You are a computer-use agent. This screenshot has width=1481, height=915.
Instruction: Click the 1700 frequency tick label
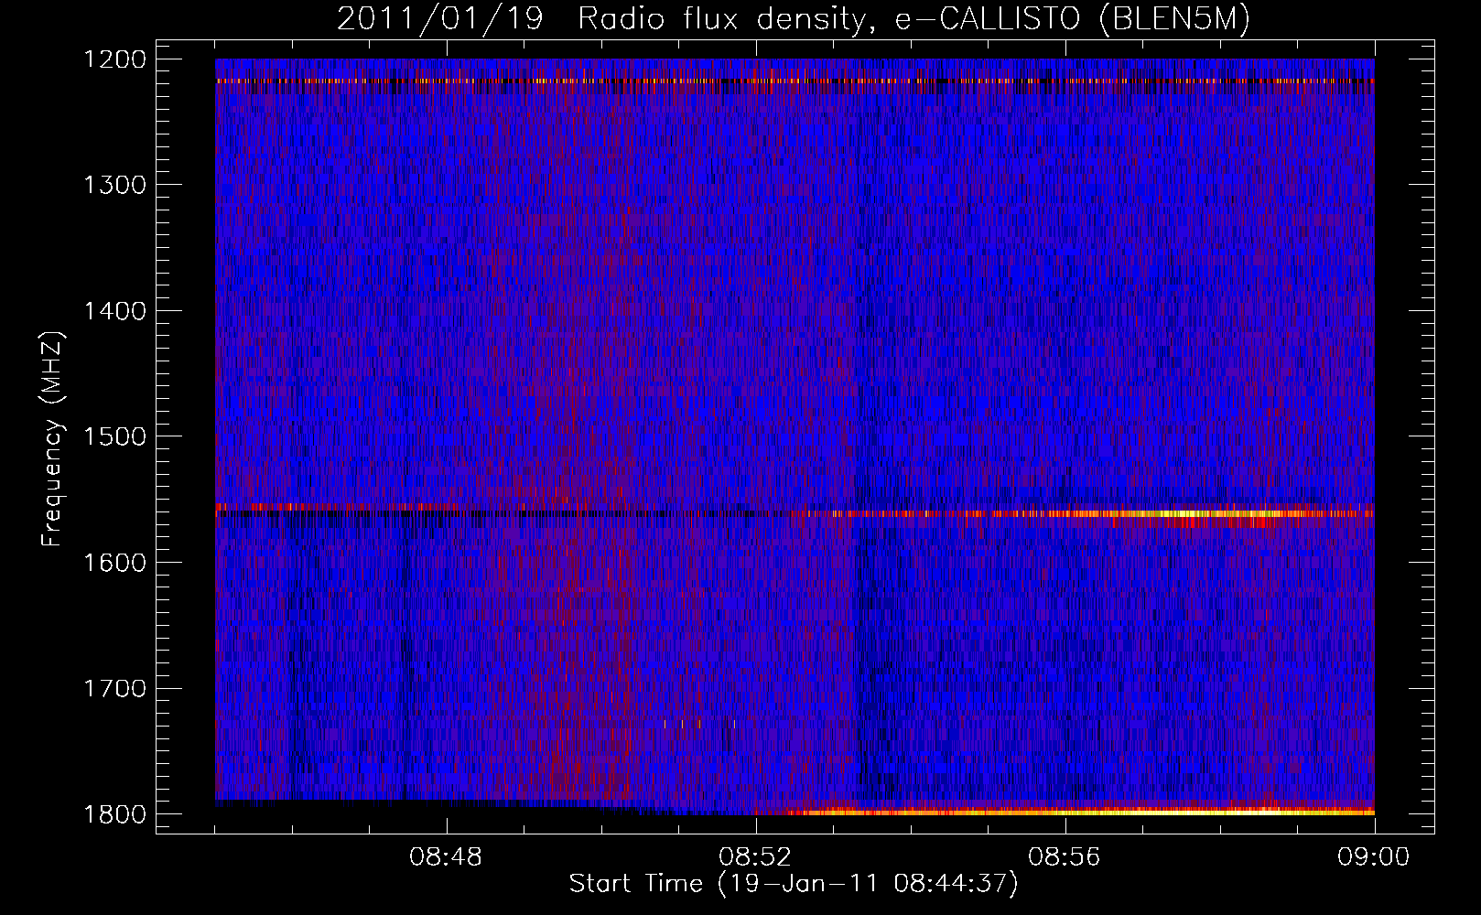[x=114, y=688]
